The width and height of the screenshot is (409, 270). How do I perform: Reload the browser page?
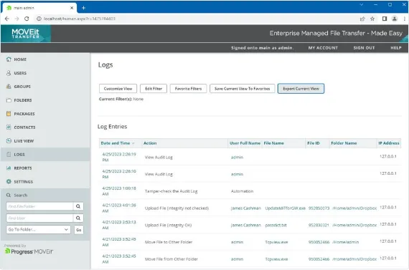pyautogui.click(x=27, y=19)
